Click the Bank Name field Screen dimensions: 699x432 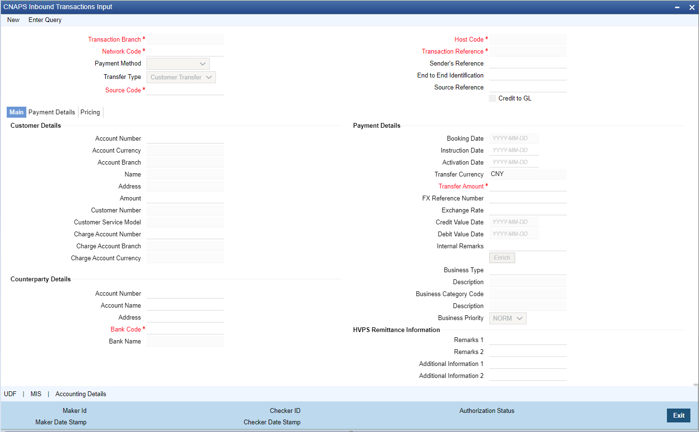pyautogui.click(x=185, y=341)
